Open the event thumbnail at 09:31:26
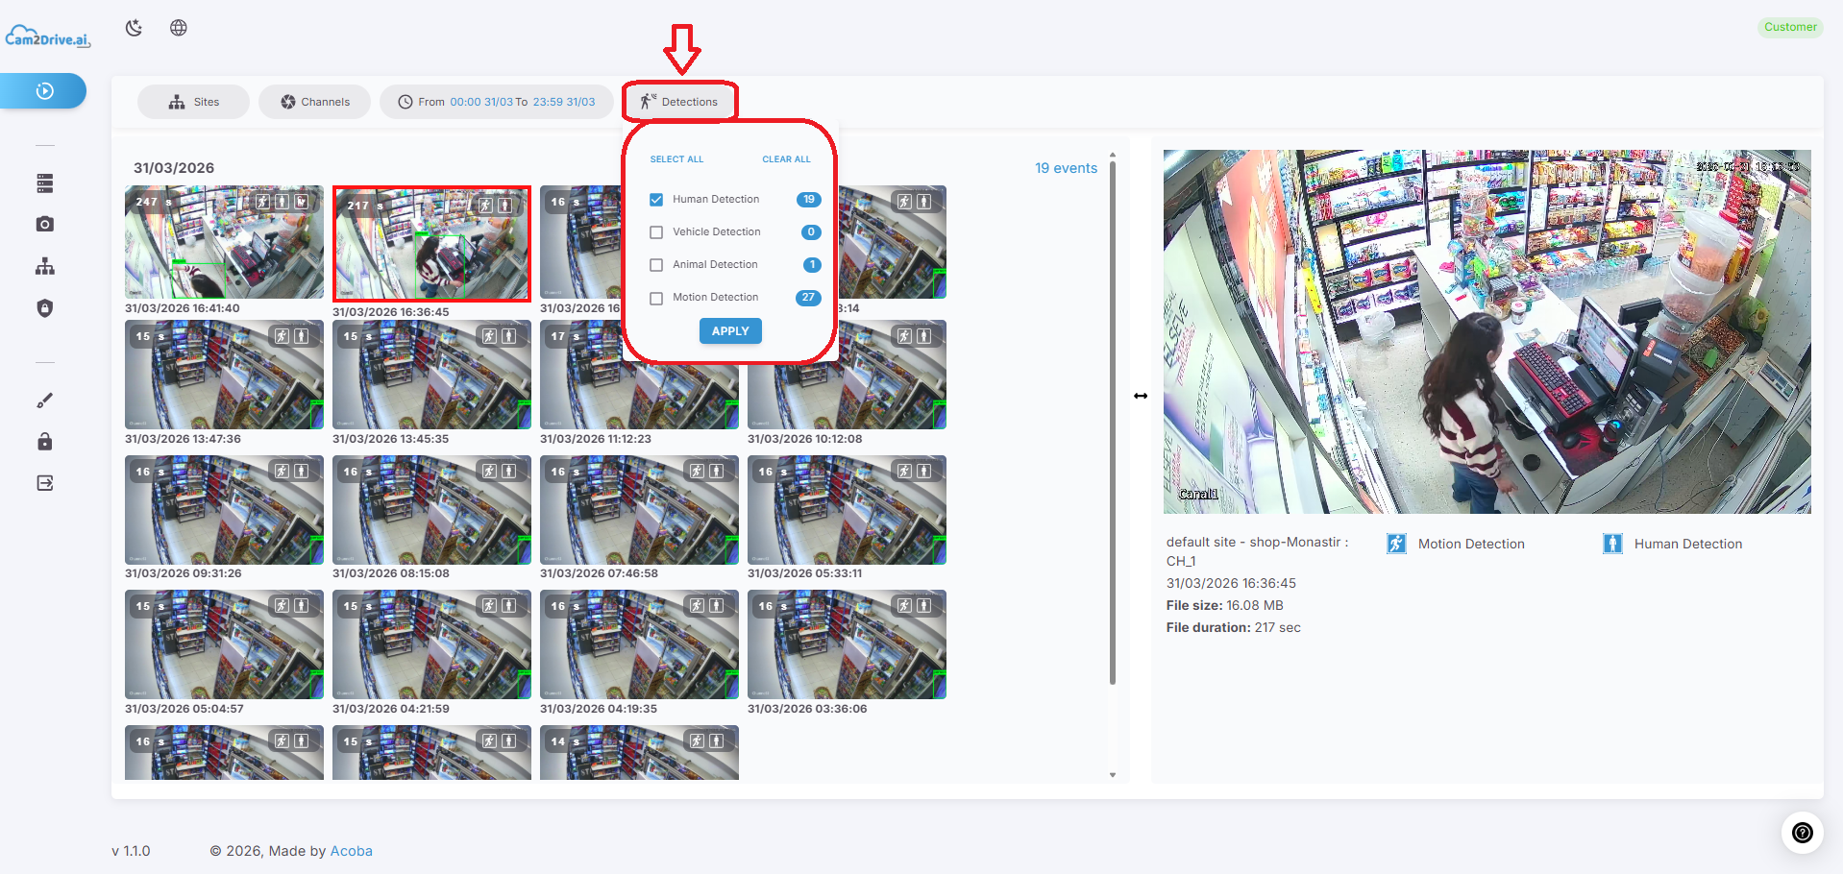This screenshot has width=1843, height=874. (224, 509)
